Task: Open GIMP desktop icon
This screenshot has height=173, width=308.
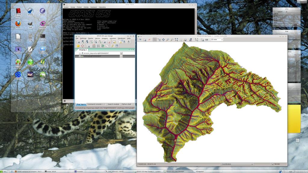Action: click(30, 24)
